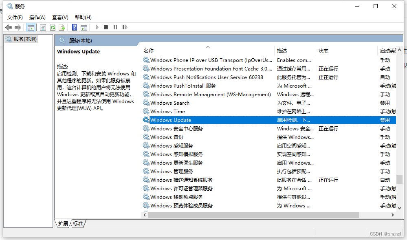Click the 禁用 startup type of Windows Search
Image resolution: width=407 pixels, height=240 pixels.
[x=385, y=103]
